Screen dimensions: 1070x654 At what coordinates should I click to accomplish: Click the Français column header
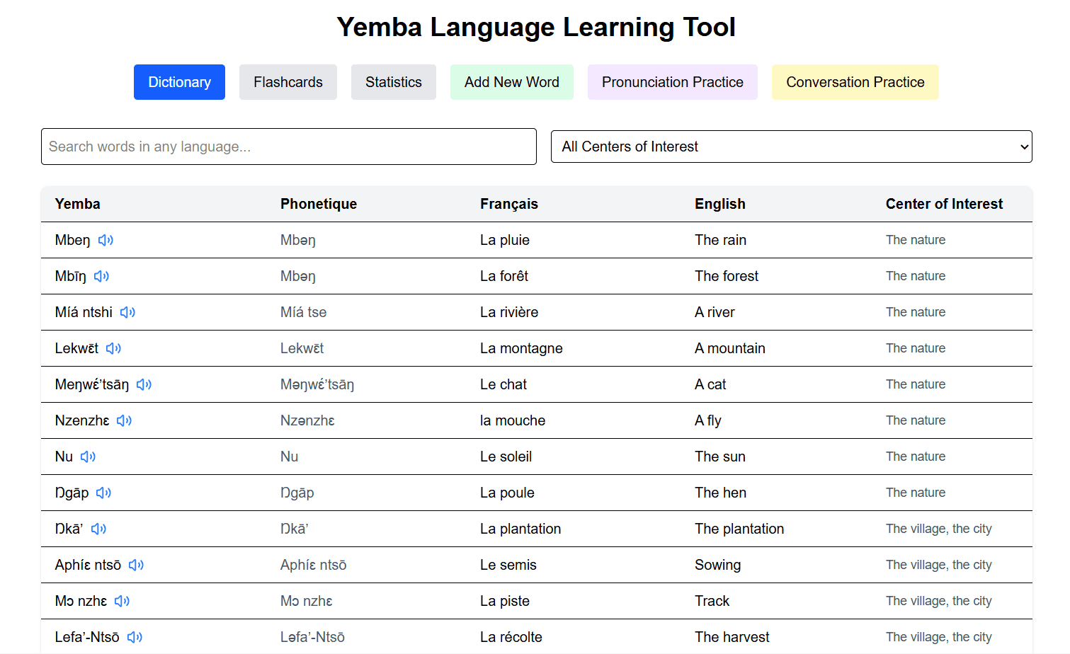(x=509, y=204)
